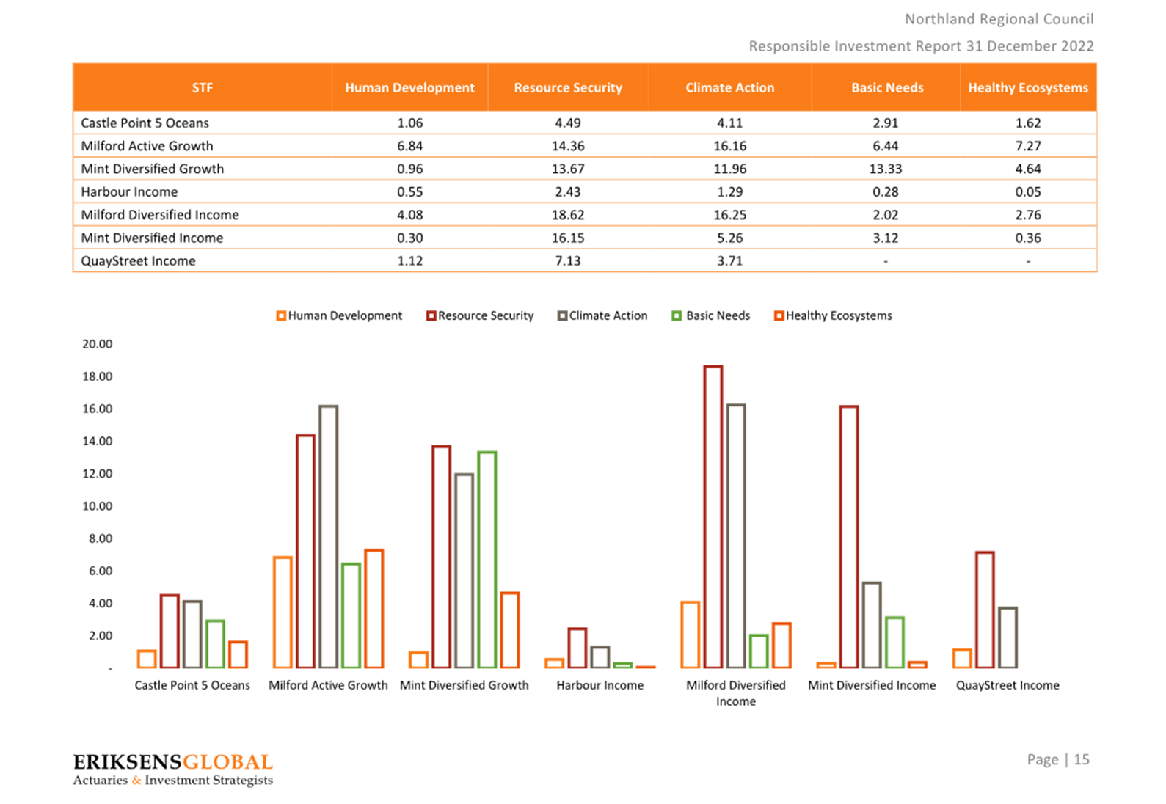Click the Healthy Ecosystems legend label
The width and height of the screenshot is (1166, 804).
tap(839, 316)
